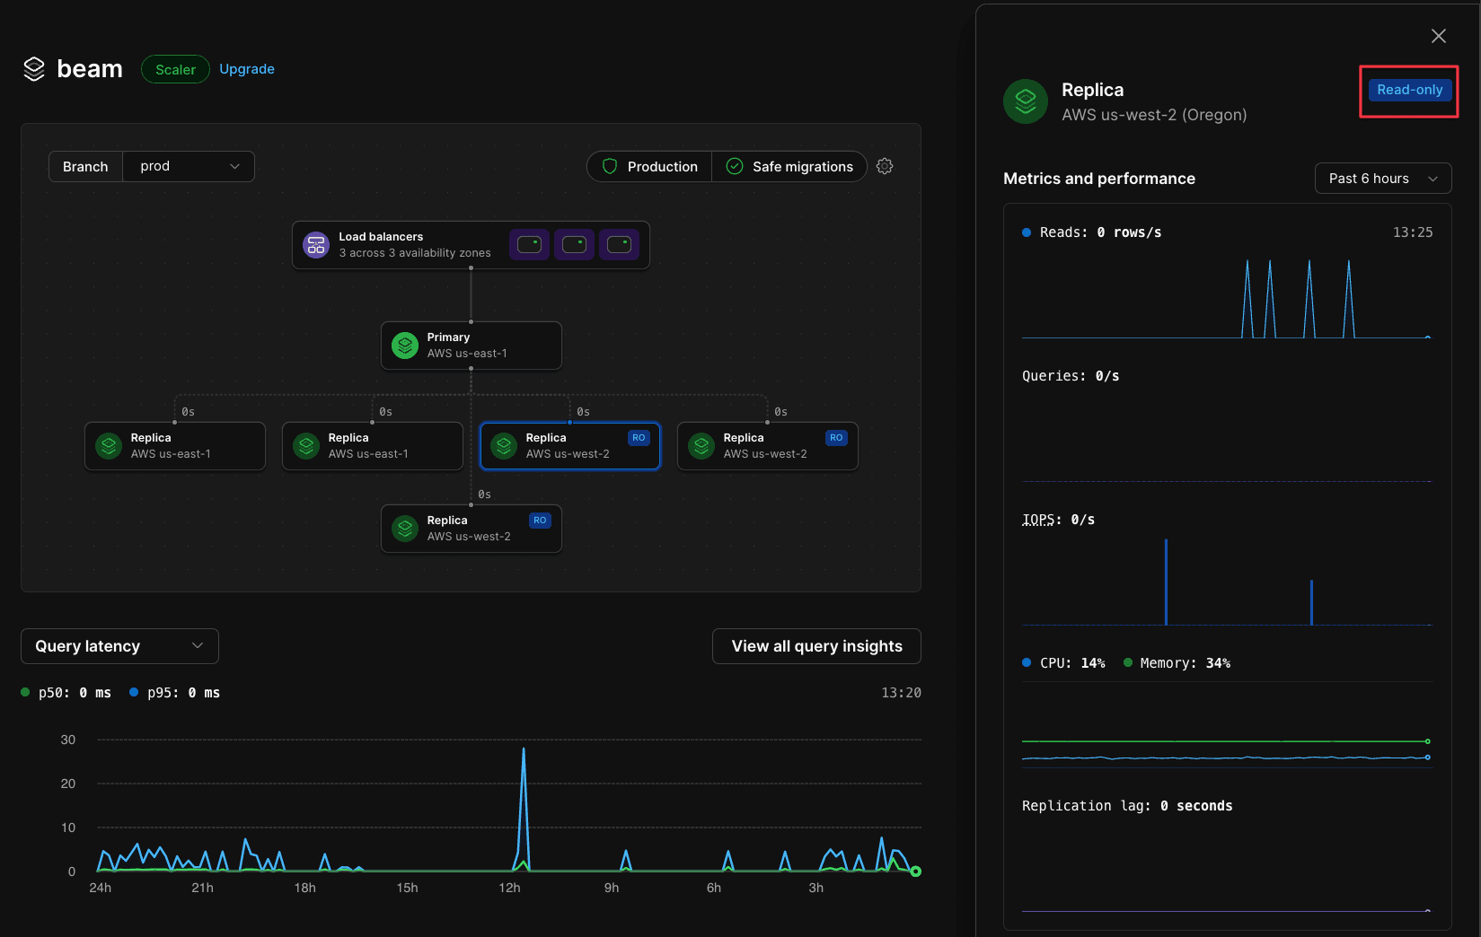Select the third load balancer zone icon
Screen dimensions: 1481x937
point(620,244)
